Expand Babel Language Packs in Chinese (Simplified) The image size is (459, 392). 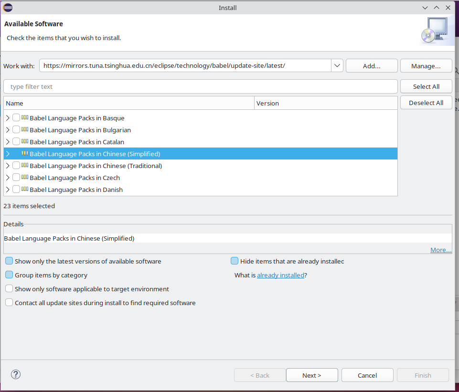pyautogui.click(x=8, y=154)
